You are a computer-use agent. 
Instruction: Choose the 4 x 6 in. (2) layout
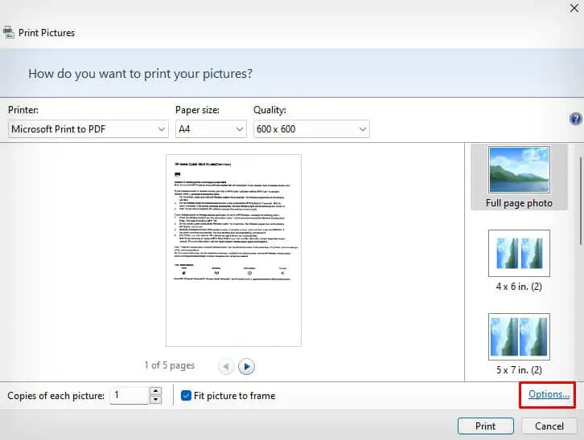tap(519, 261)
